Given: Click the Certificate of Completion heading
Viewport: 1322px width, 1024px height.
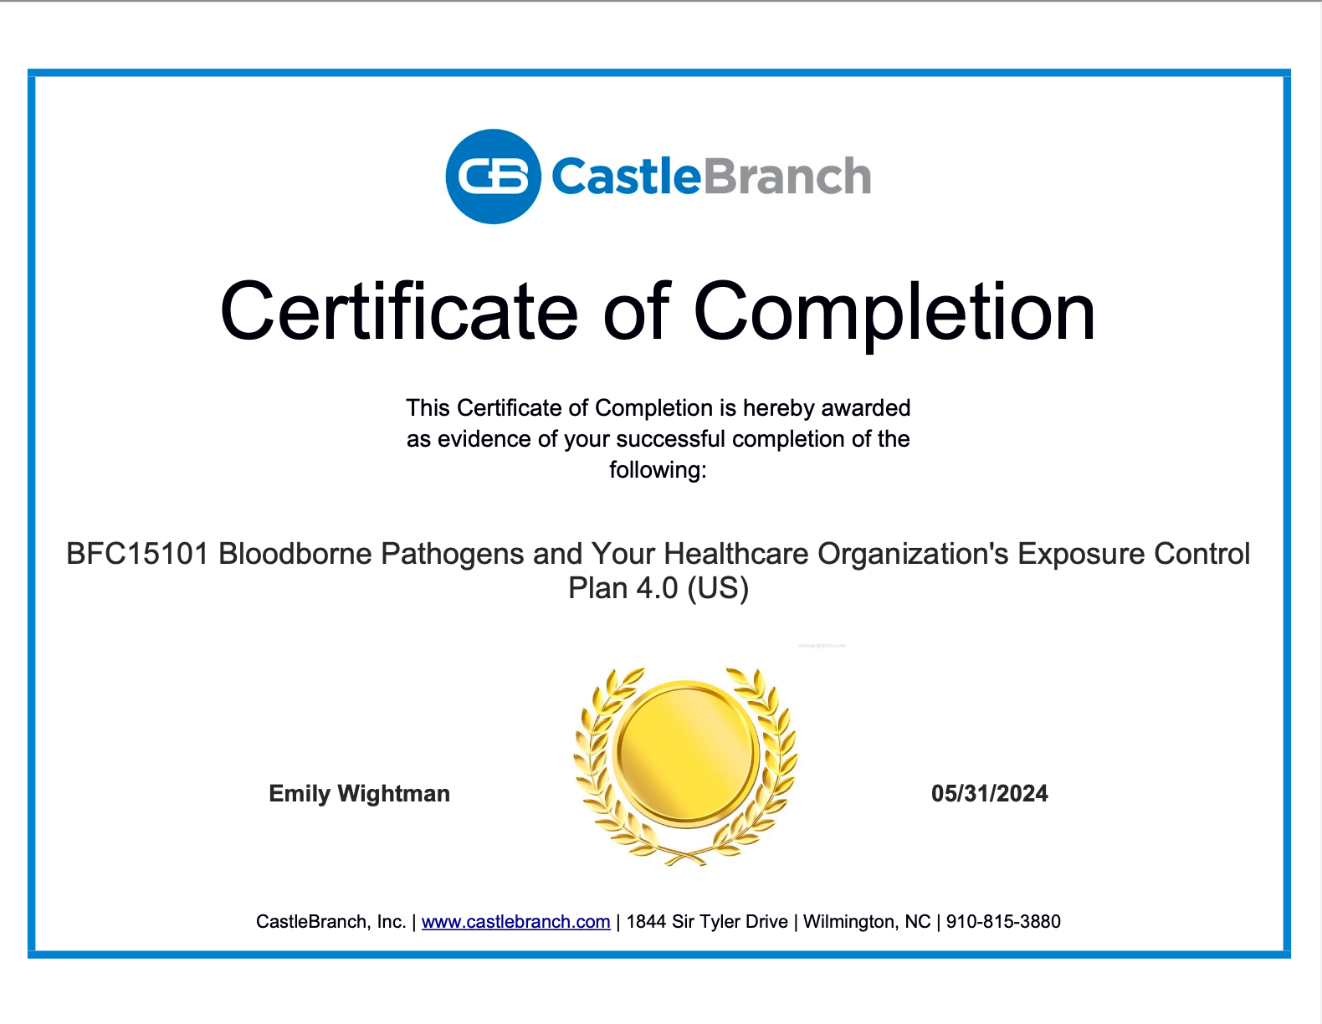Looking at the screenshot, I should point(658,311).
